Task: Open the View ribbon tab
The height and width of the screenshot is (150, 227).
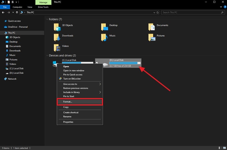Action: pyautogui.click(x=30, y=7)
